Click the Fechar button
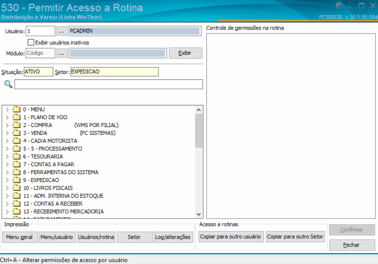The width and height of the screenshot is (378, 264). pos(352,245)
